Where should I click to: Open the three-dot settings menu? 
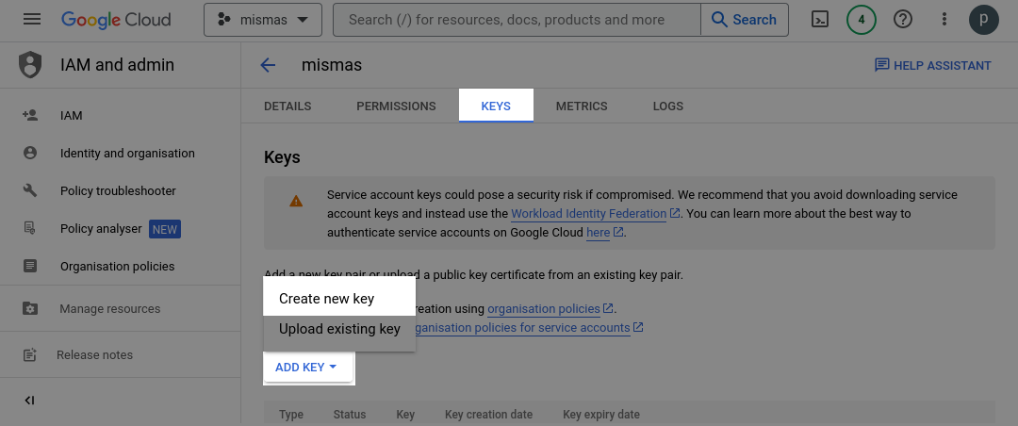(944, 19)
